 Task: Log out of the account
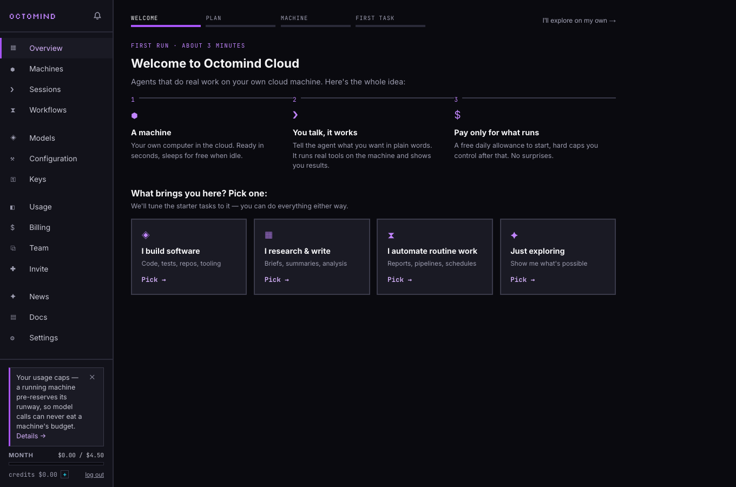pos(94,475)
